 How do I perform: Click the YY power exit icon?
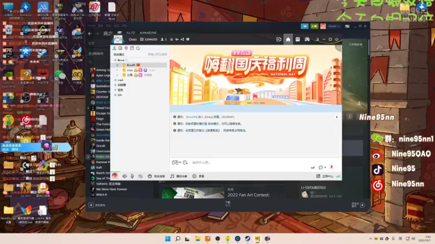pos(337,39)
